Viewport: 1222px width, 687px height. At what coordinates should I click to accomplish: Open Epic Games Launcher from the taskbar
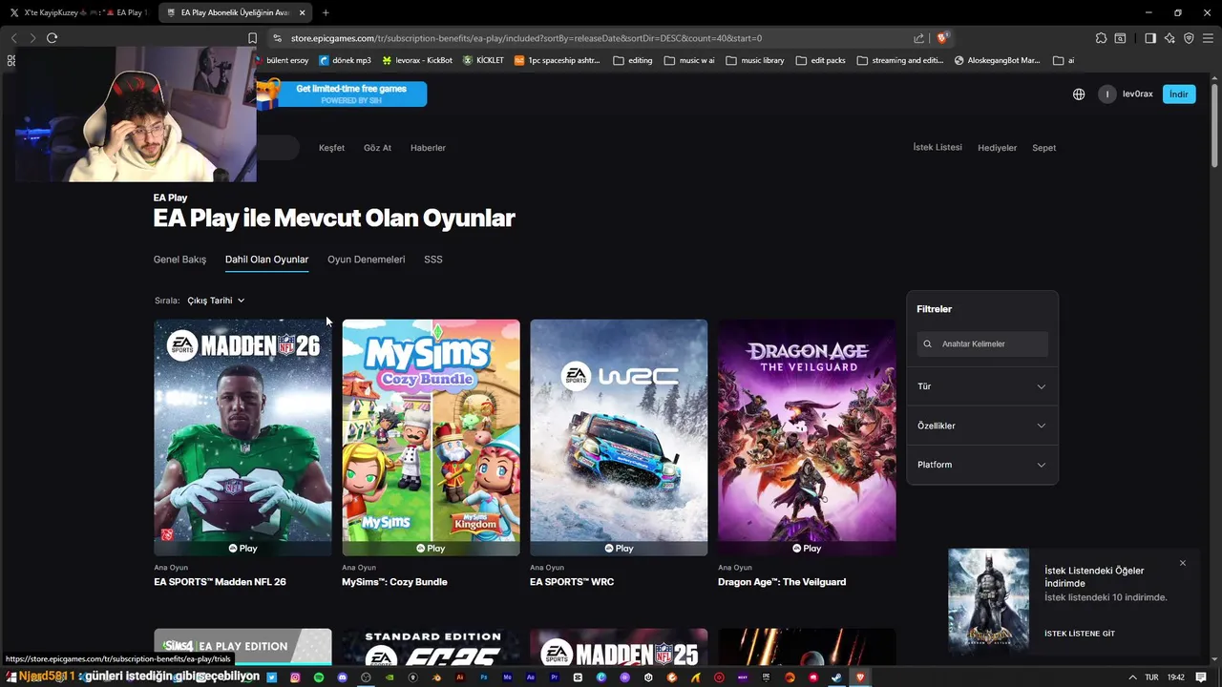pyautogui.click(x=766, y=677)
